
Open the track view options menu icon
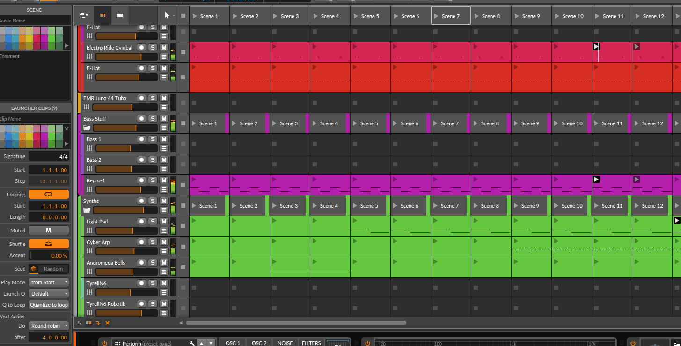coord(83,15)
